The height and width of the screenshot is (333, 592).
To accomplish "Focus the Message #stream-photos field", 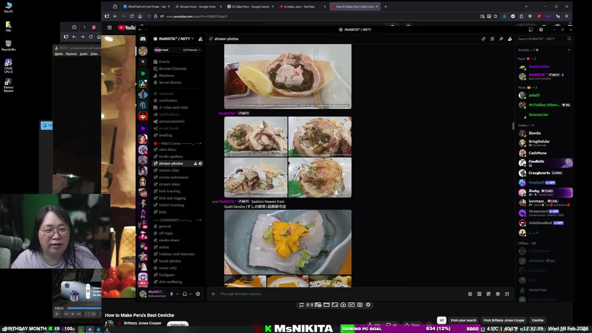I will click(x=342, y=294).
